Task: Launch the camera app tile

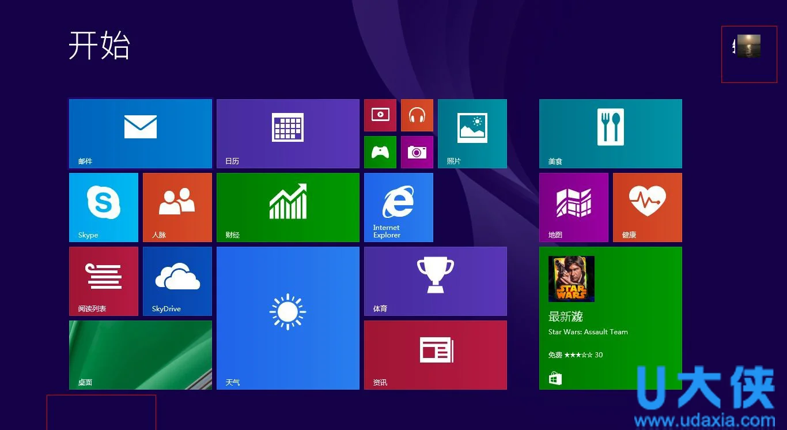Action: pyautogui.click(x=417, y=152)
